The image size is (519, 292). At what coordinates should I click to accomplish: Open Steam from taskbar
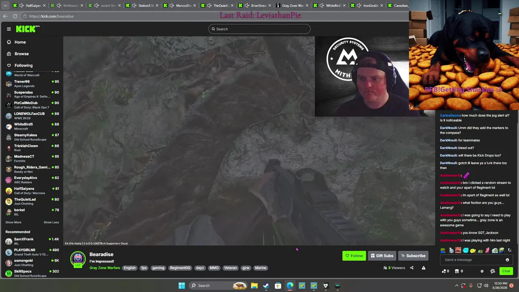266,286
